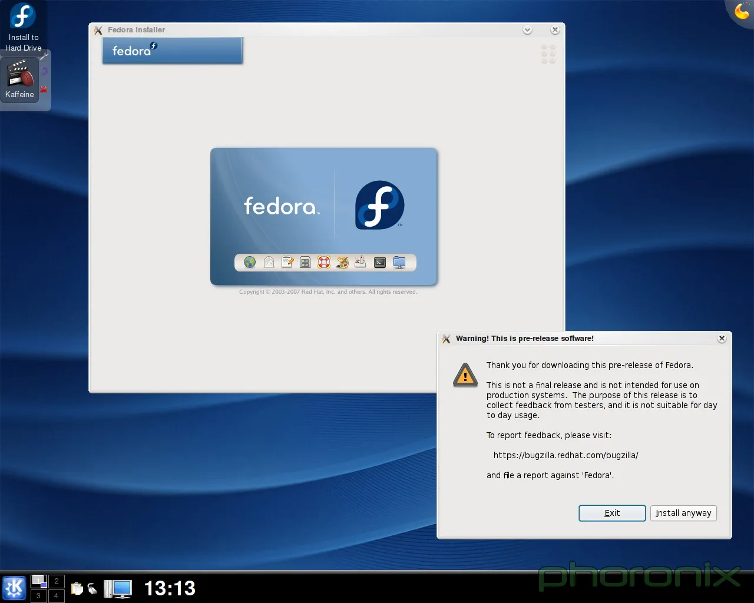Click the network plug tray icon
This screenshot has width=754, height=603.
92,588
